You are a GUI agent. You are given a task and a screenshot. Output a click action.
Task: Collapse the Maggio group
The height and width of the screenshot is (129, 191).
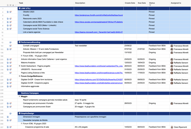(19, 96)
